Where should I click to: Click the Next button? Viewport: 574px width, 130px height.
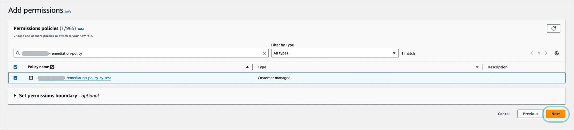pos(556,114)
